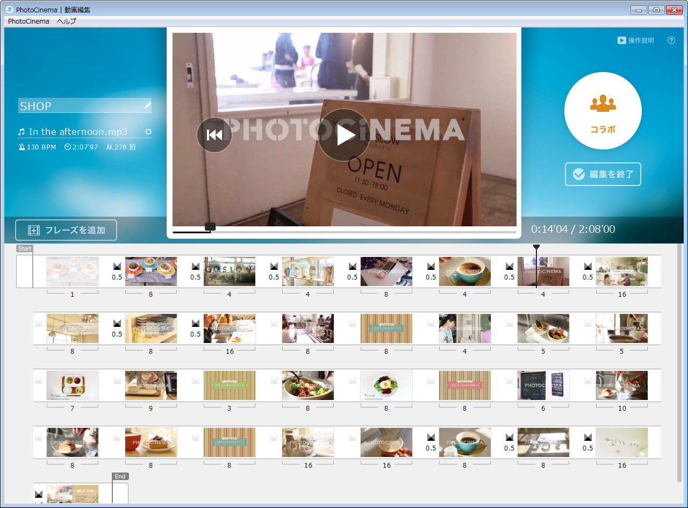The height and width of the screenshot is (508, 688).
Task: Click the beat length 1 under the first clip
Action: pos(72,295)
